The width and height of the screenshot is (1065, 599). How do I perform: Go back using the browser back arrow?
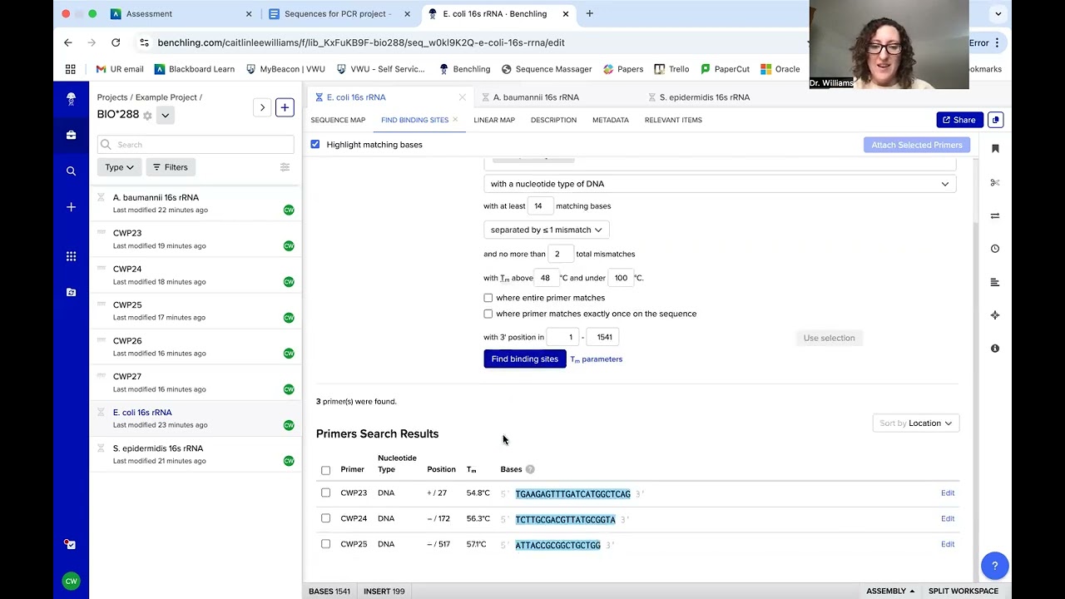tap(68, 42)
